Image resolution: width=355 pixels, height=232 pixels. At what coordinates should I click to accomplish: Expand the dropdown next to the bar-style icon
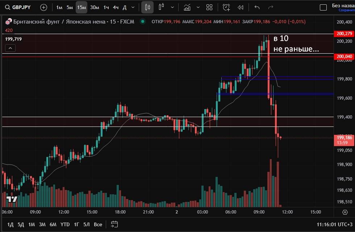pyautogui.click(x=172, y=7)
